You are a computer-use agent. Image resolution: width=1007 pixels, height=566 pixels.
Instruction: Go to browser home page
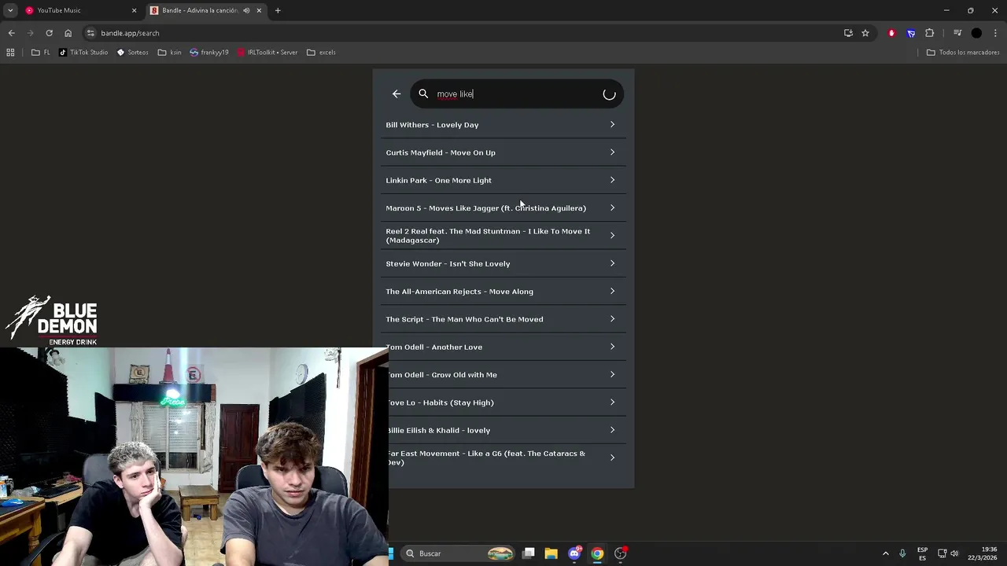[x=68, y=33]
